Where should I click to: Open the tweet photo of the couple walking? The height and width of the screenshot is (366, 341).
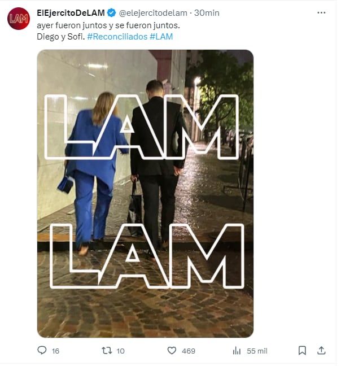click(145, 193)
